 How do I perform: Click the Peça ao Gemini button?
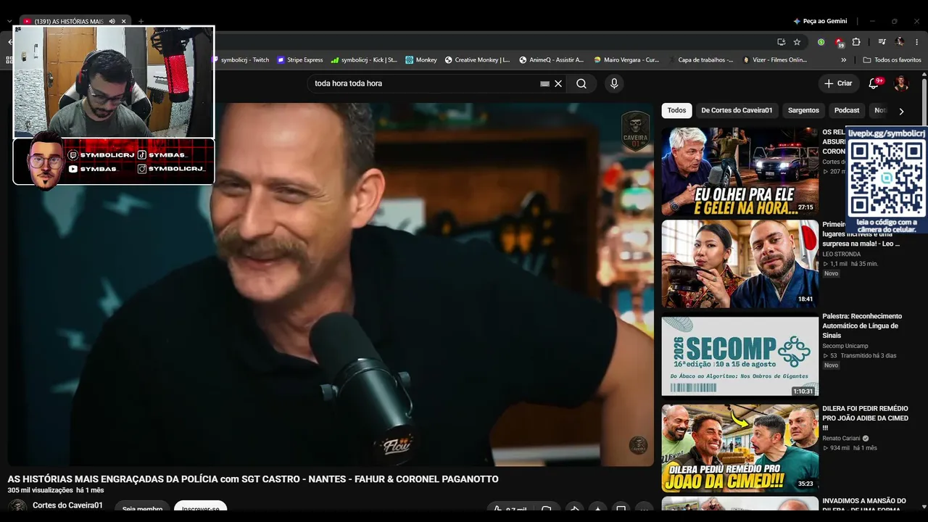click(820, 22)
